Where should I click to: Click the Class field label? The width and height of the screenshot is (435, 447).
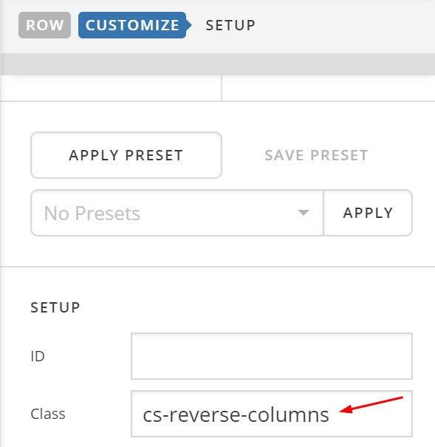tap(48, 414)
